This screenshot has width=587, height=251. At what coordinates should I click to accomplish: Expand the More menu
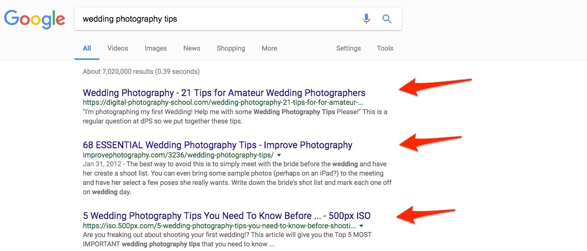269,48
